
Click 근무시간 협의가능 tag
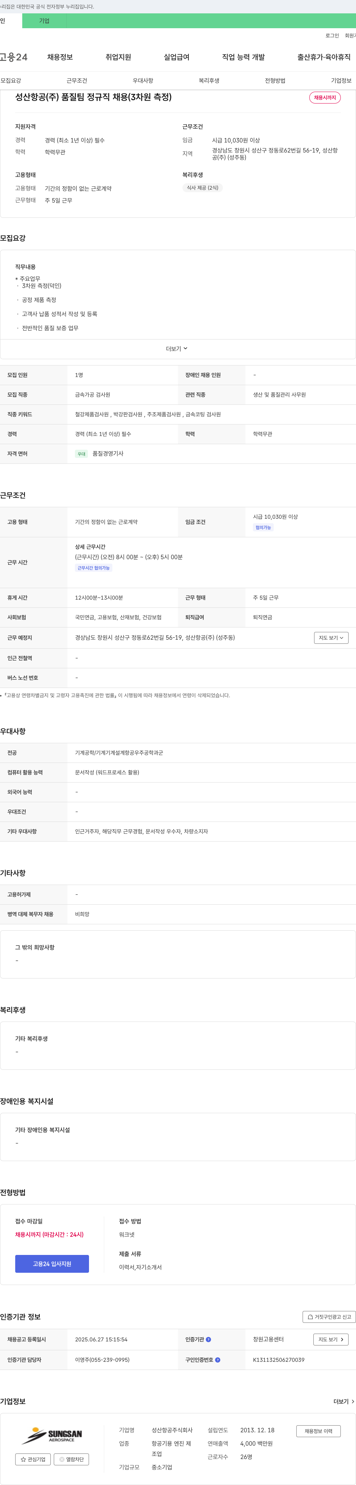(x=93, y=568)
